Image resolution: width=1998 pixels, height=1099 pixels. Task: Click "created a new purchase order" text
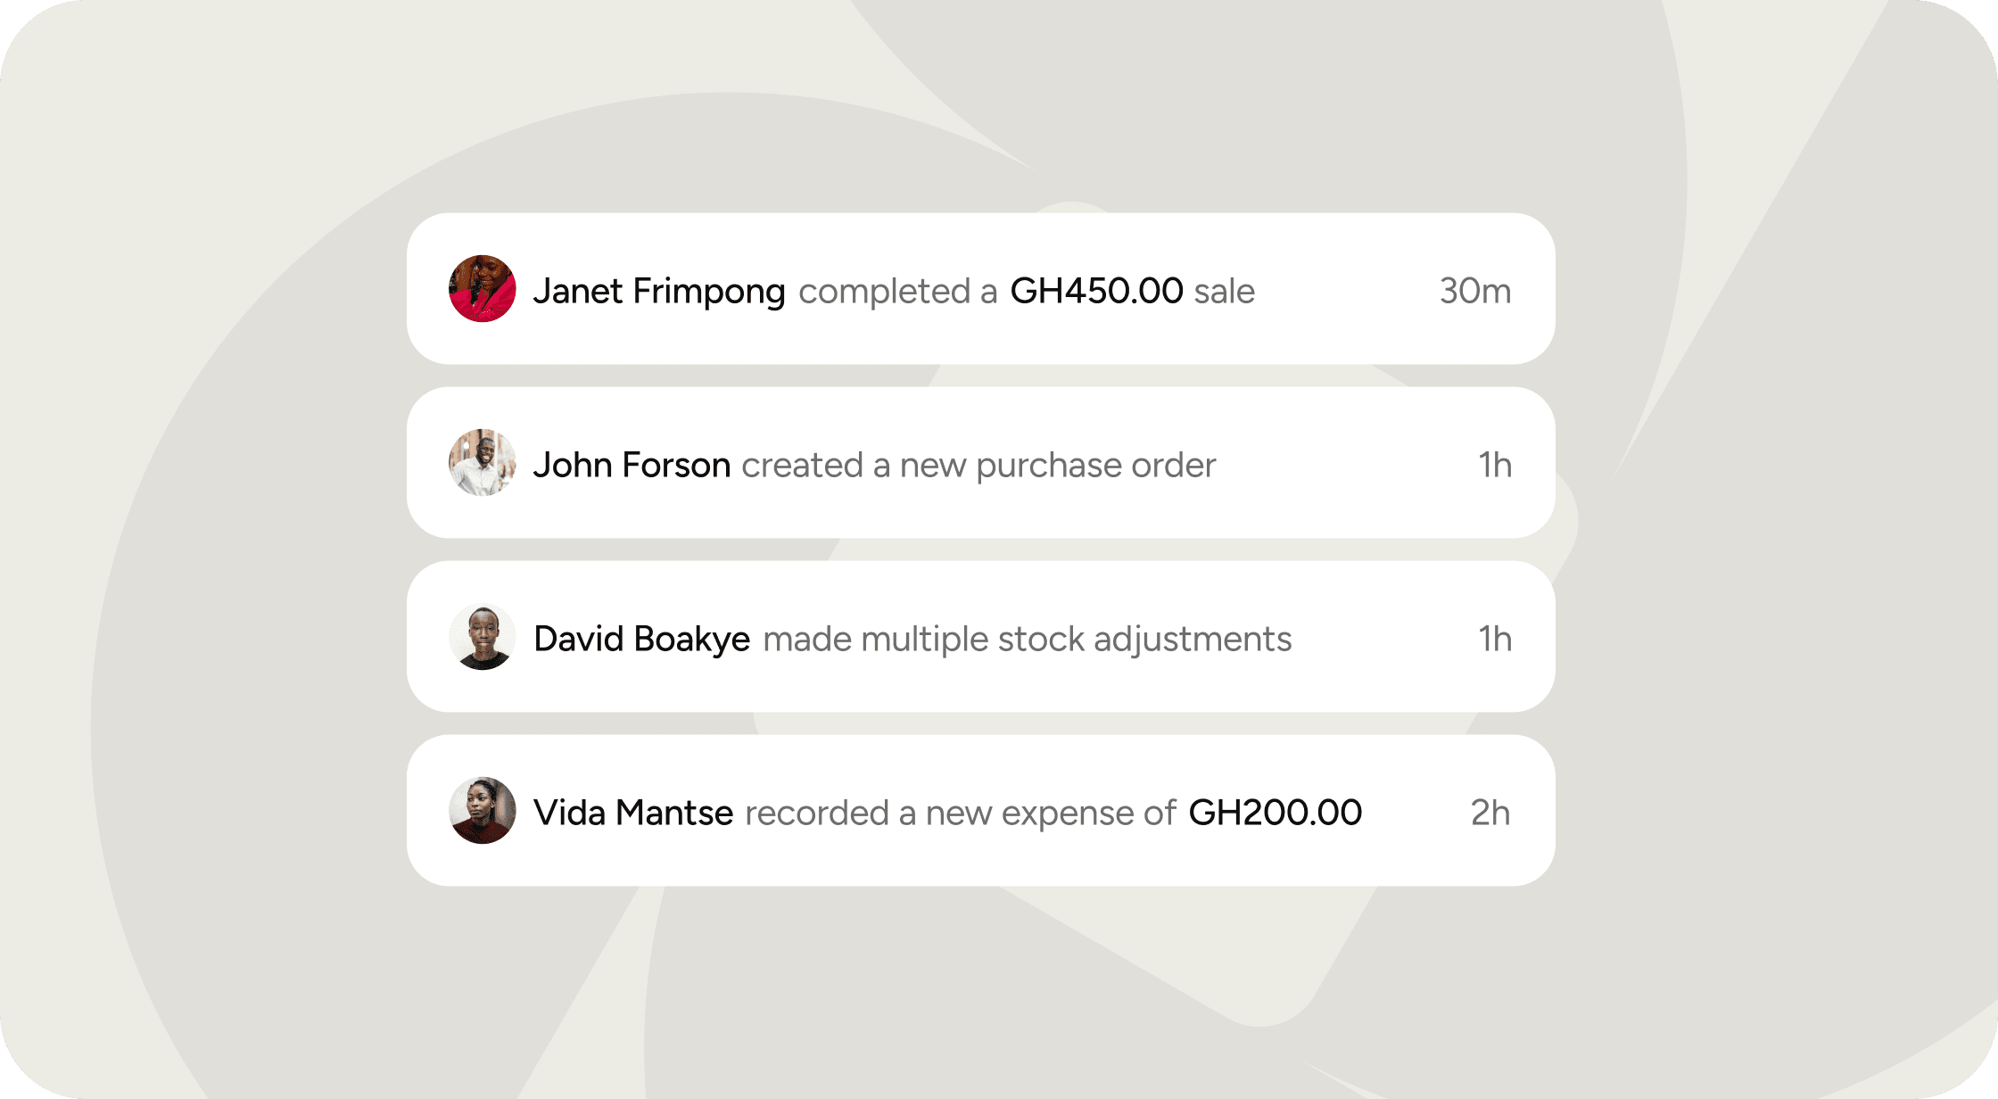click(978, 465)
